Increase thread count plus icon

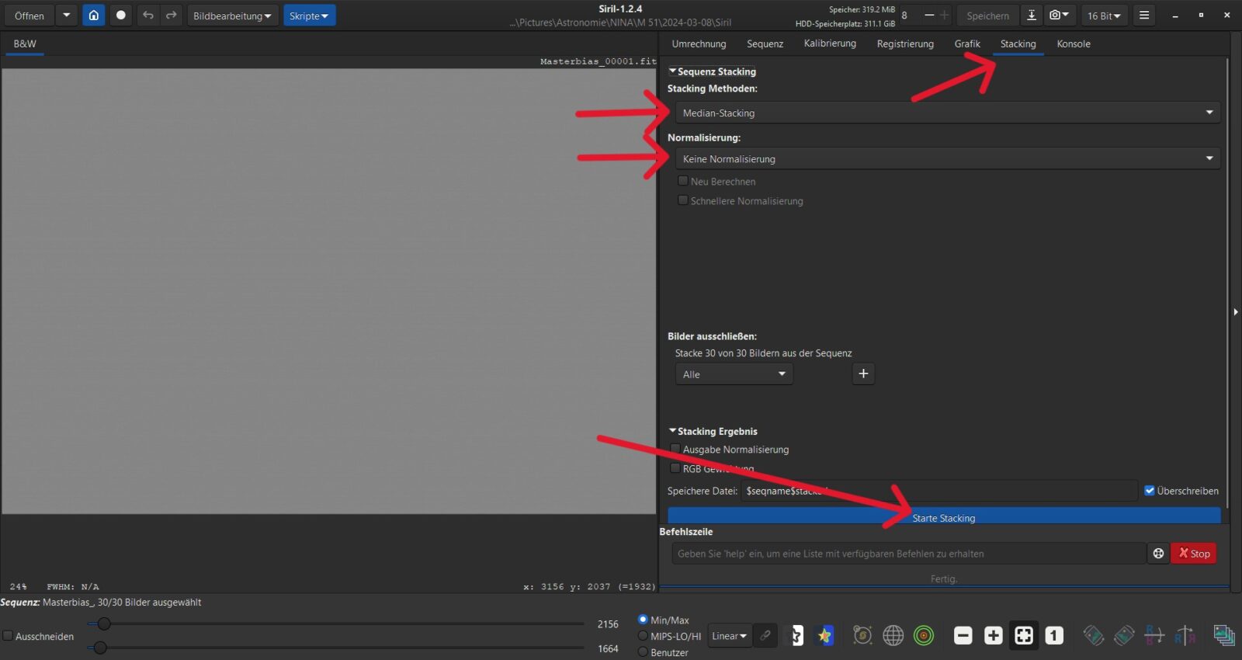coord(944,15)
